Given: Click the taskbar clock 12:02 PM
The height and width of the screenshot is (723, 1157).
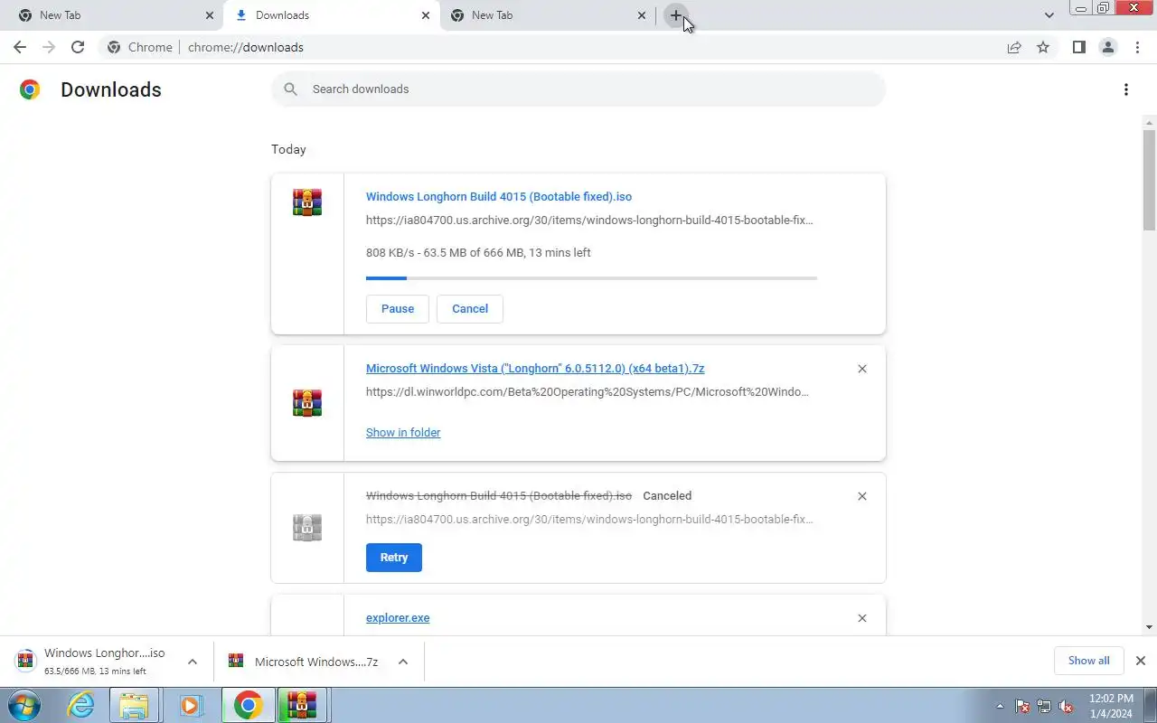Looking at the screenshot, I should coord(1111,706).
